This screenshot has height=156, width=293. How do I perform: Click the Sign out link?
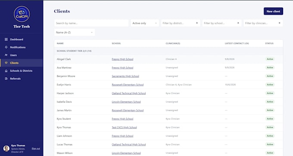tap(36, 149)
